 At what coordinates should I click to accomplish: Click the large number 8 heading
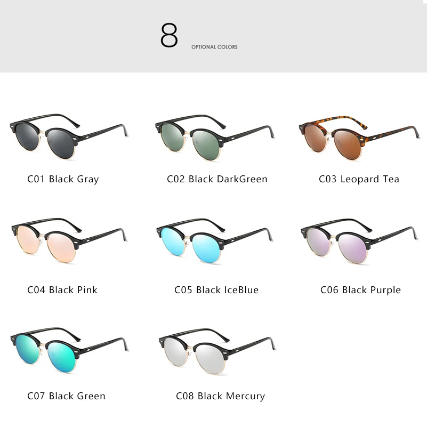[169, 35]
